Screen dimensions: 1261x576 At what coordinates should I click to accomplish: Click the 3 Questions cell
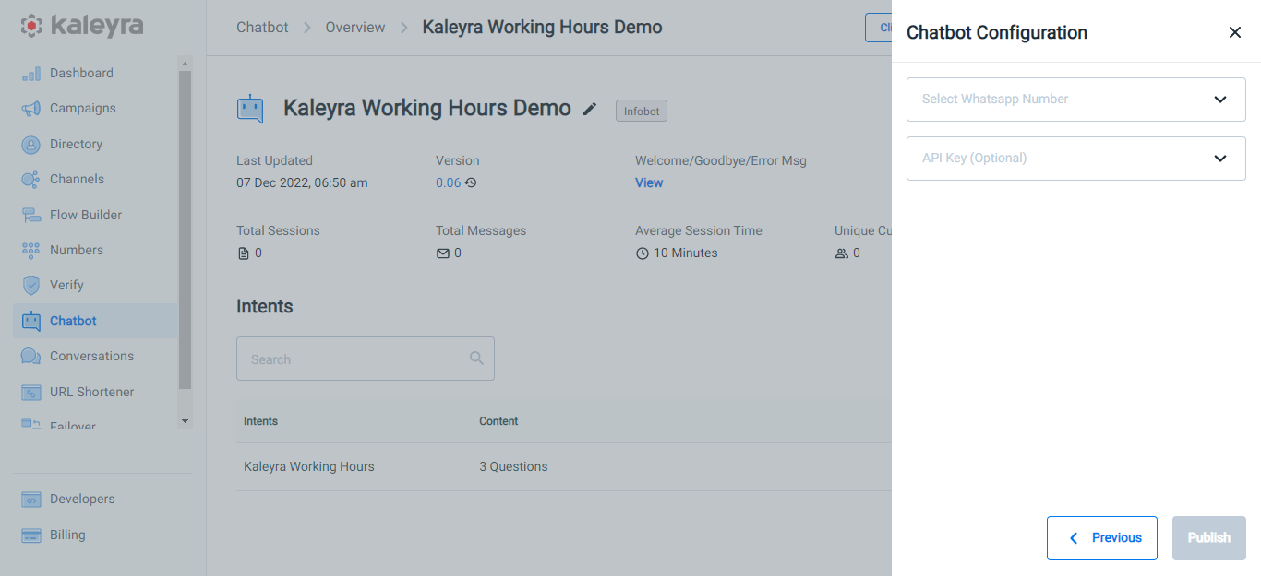point(513,466)
